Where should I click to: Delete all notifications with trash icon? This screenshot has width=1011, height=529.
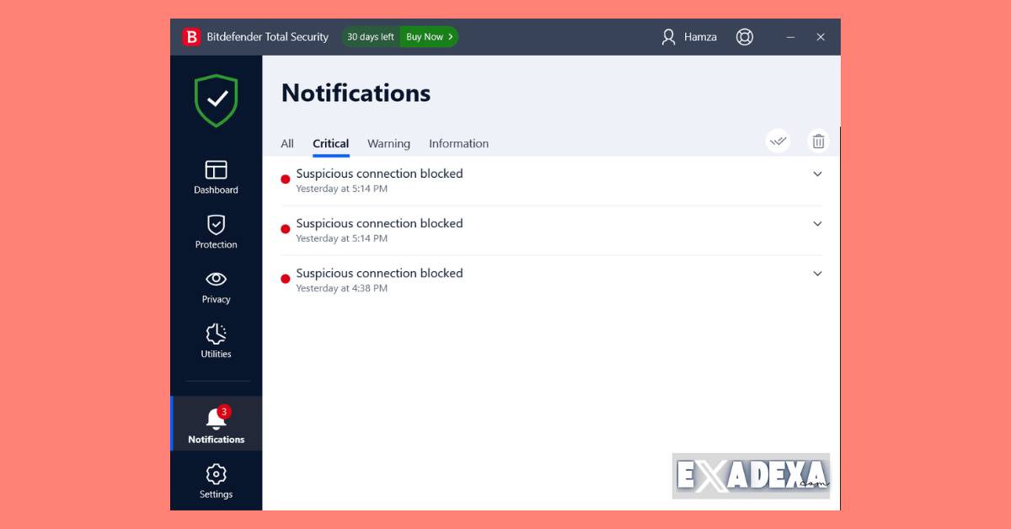[x=818, y=141]
